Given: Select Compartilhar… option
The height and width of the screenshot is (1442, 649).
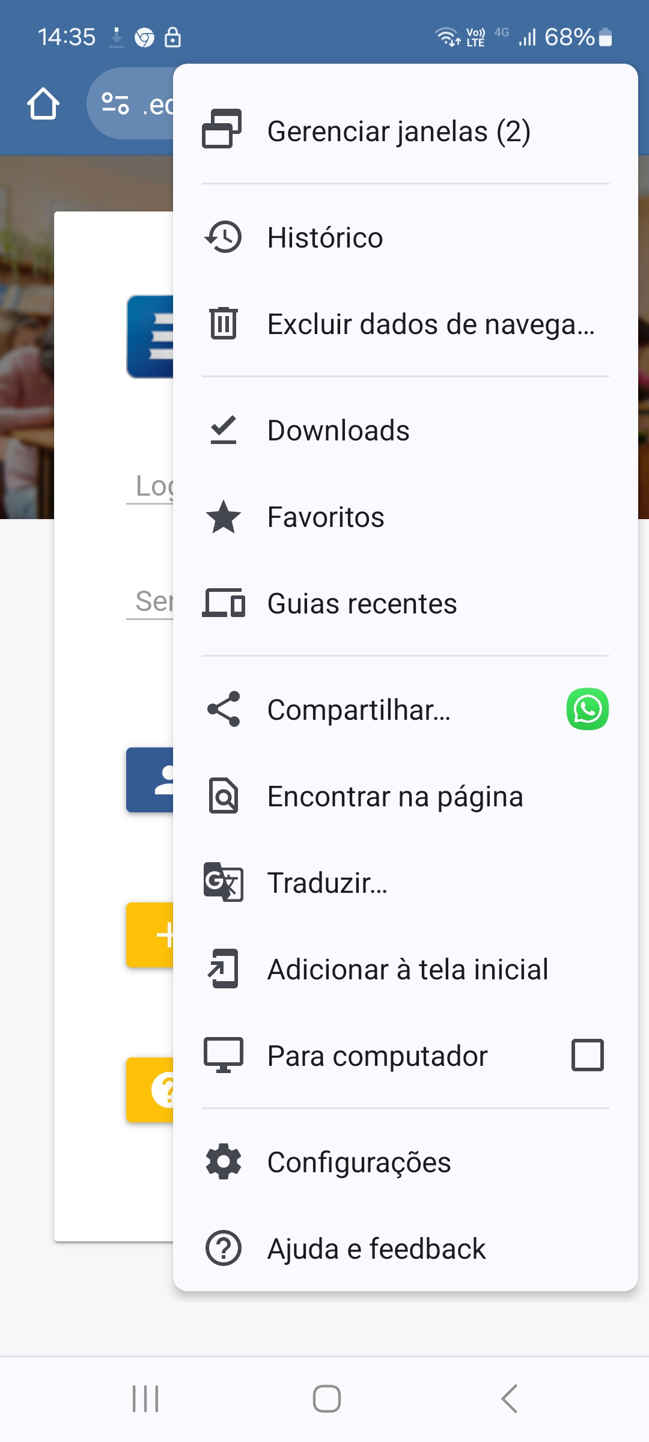Looking at the screenshot, I should (x=359, y=710).
